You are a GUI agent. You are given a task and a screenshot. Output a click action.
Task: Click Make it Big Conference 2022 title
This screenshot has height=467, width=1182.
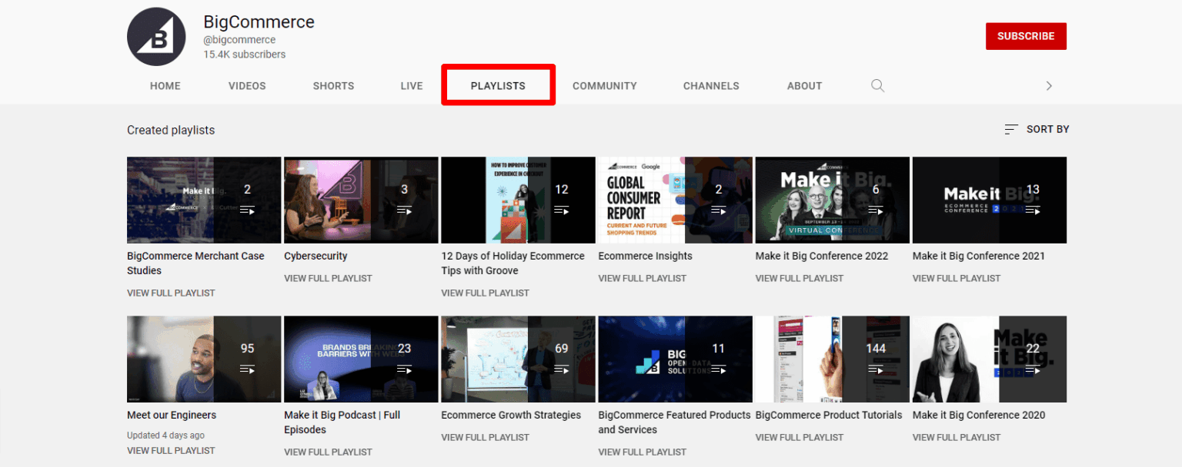pos(821,256)
